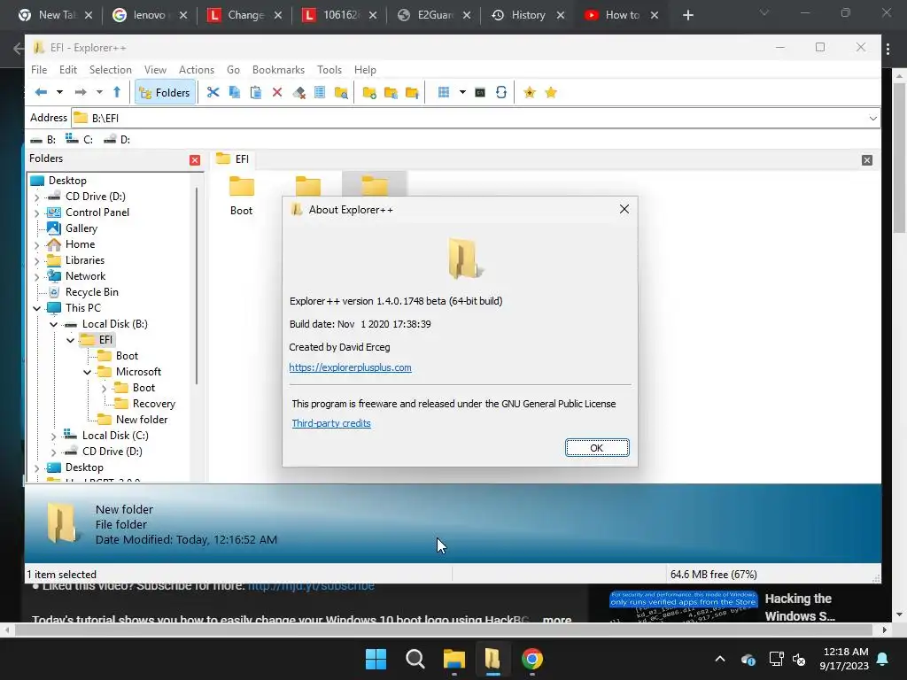
Task: Switch to drive C: in the drives bar
Action: [x=79, y=139]
